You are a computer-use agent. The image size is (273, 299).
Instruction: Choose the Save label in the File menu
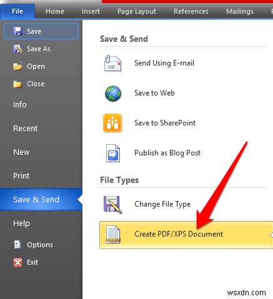34,31
